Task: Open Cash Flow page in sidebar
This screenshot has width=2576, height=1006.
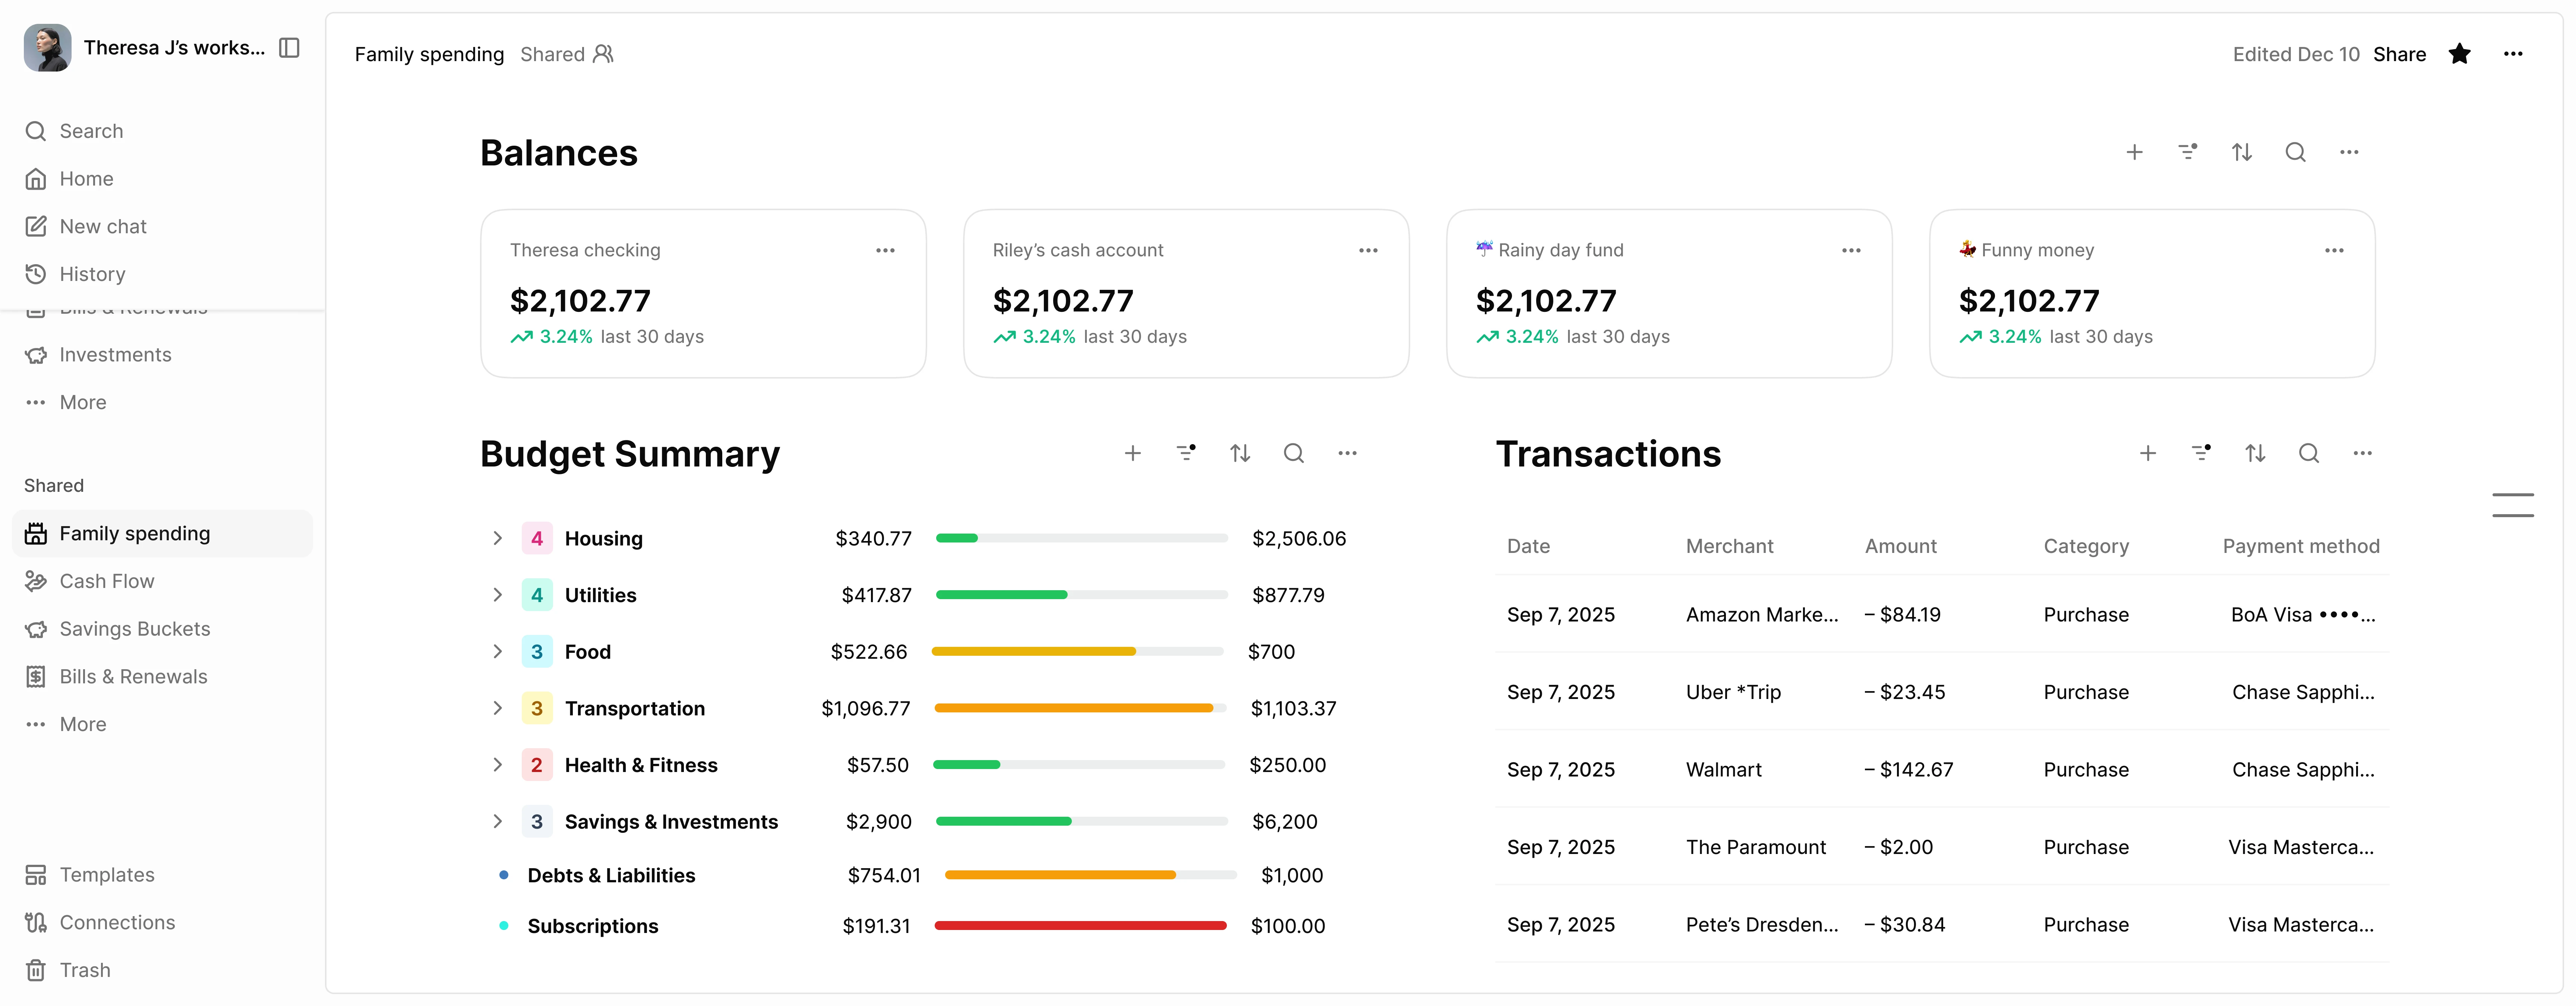Action: pyautogui.click(x=107, y=581)
